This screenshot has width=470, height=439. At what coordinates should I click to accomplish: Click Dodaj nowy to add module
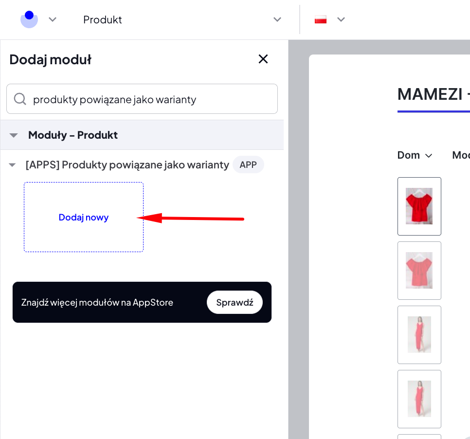coord(84,217)
